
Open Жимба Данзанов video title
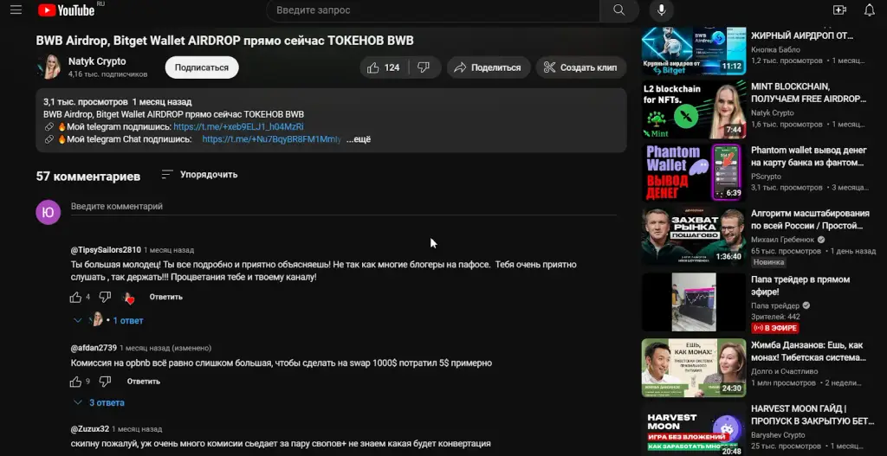pos(808,351)
